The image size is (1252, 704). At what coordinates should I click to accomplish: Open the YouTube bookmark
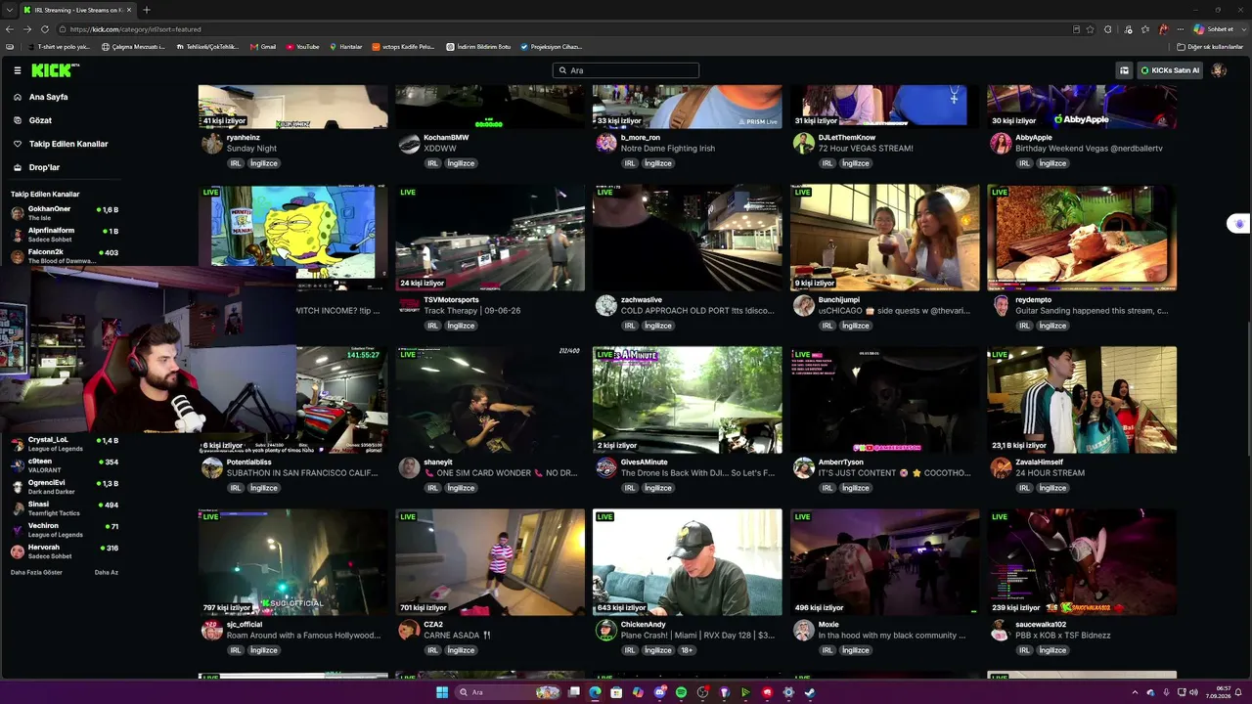(303, 47)
